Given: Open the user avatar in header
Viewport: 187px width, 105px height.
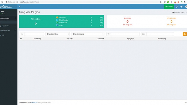Looking at the screenshot, I should [186, 7].
